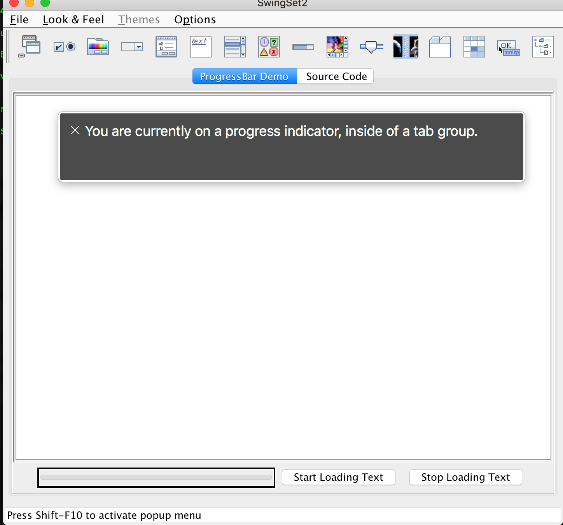Select the TabbedPane demo toolbar icon
563x525 pixels.
[x=440, y=47]
